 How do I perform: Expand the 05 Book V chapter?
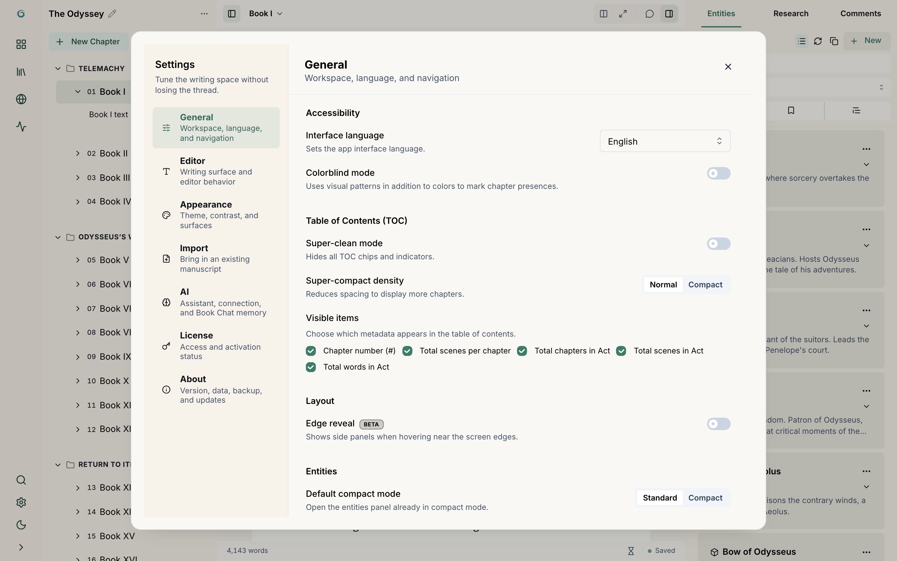pyautogui.click(x=78, y=260)
